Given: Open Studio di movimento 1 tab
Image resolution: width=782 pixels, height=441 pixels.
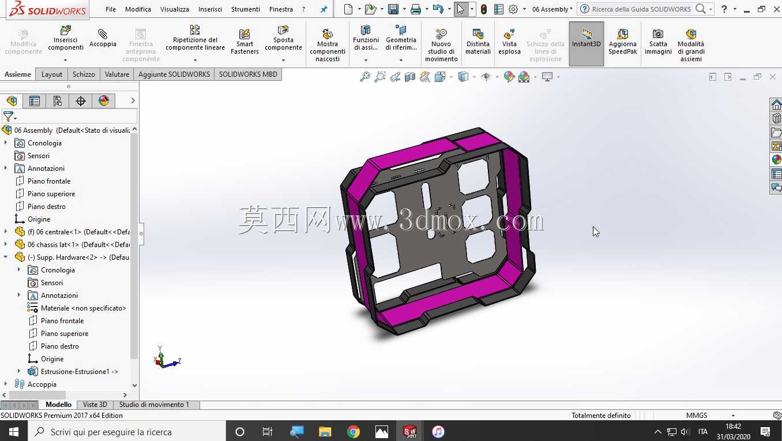Looking at the screenshot, I should (154, 405).
